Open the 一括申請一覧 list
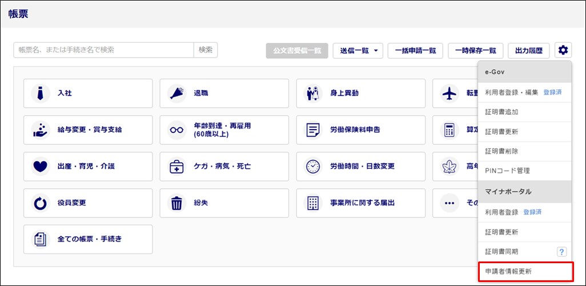Screen dimensions: 586x286 click(415, 50)
